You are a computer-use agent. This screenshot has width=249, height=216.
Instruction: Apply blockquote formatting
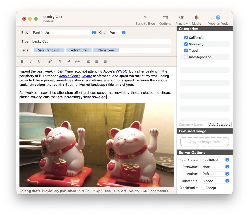[x=69, y=61]
